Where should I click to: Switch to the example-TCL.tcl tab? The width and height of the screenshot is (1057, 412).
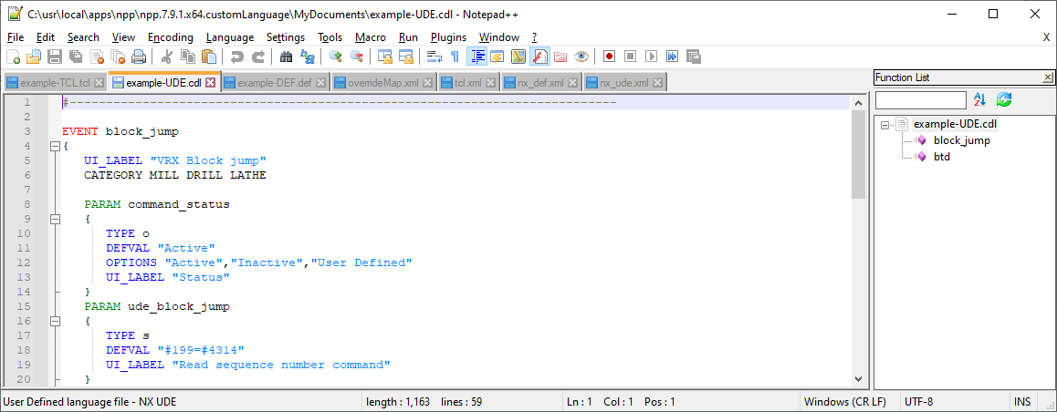(54, 84)
